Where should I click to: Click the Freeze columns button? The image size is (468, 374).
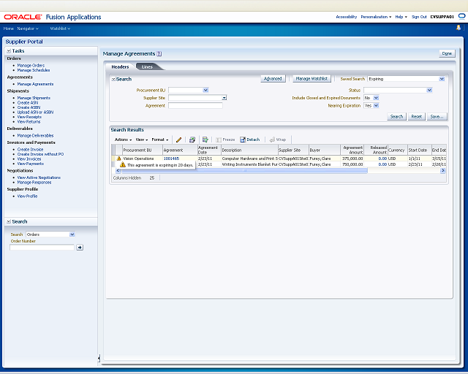point(225,140)
